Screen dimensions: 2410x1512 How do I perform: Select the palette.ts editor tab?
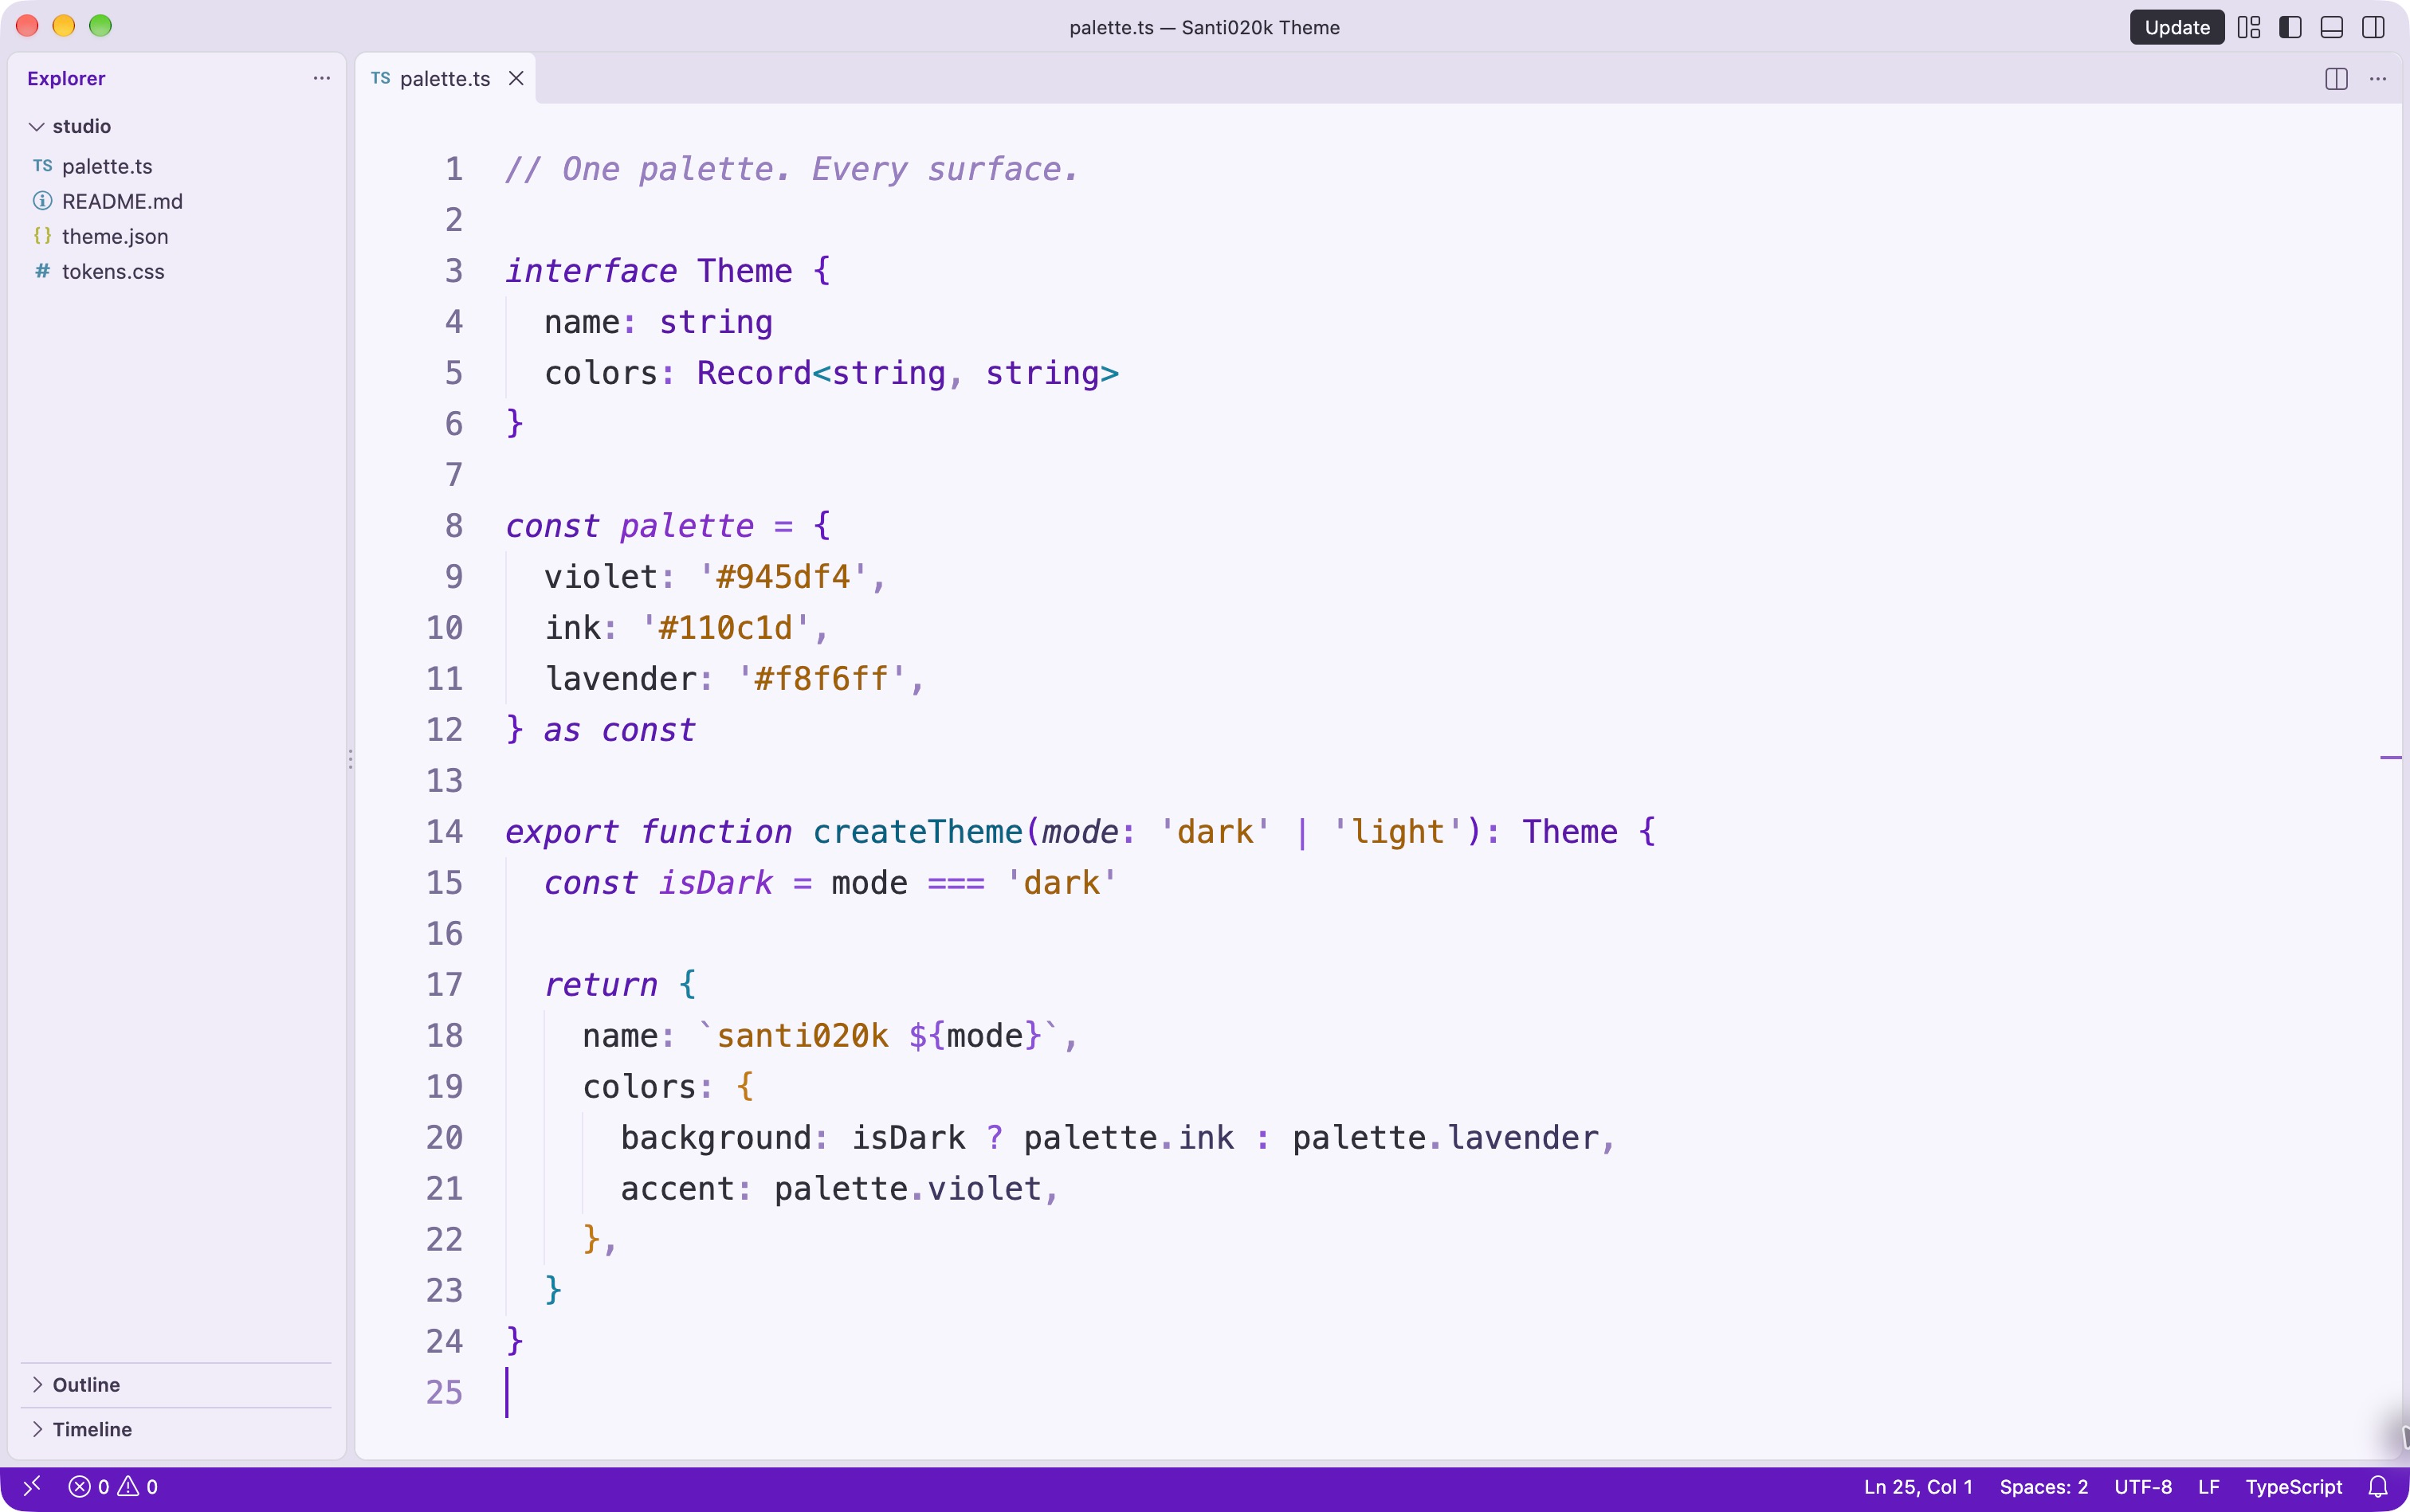445,78
